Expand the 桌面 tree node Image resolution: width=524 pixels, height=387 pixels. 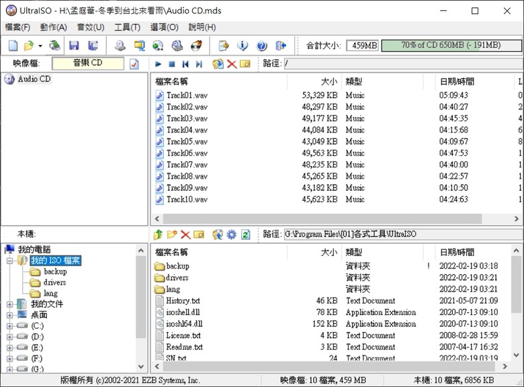(x=9, y=315)
